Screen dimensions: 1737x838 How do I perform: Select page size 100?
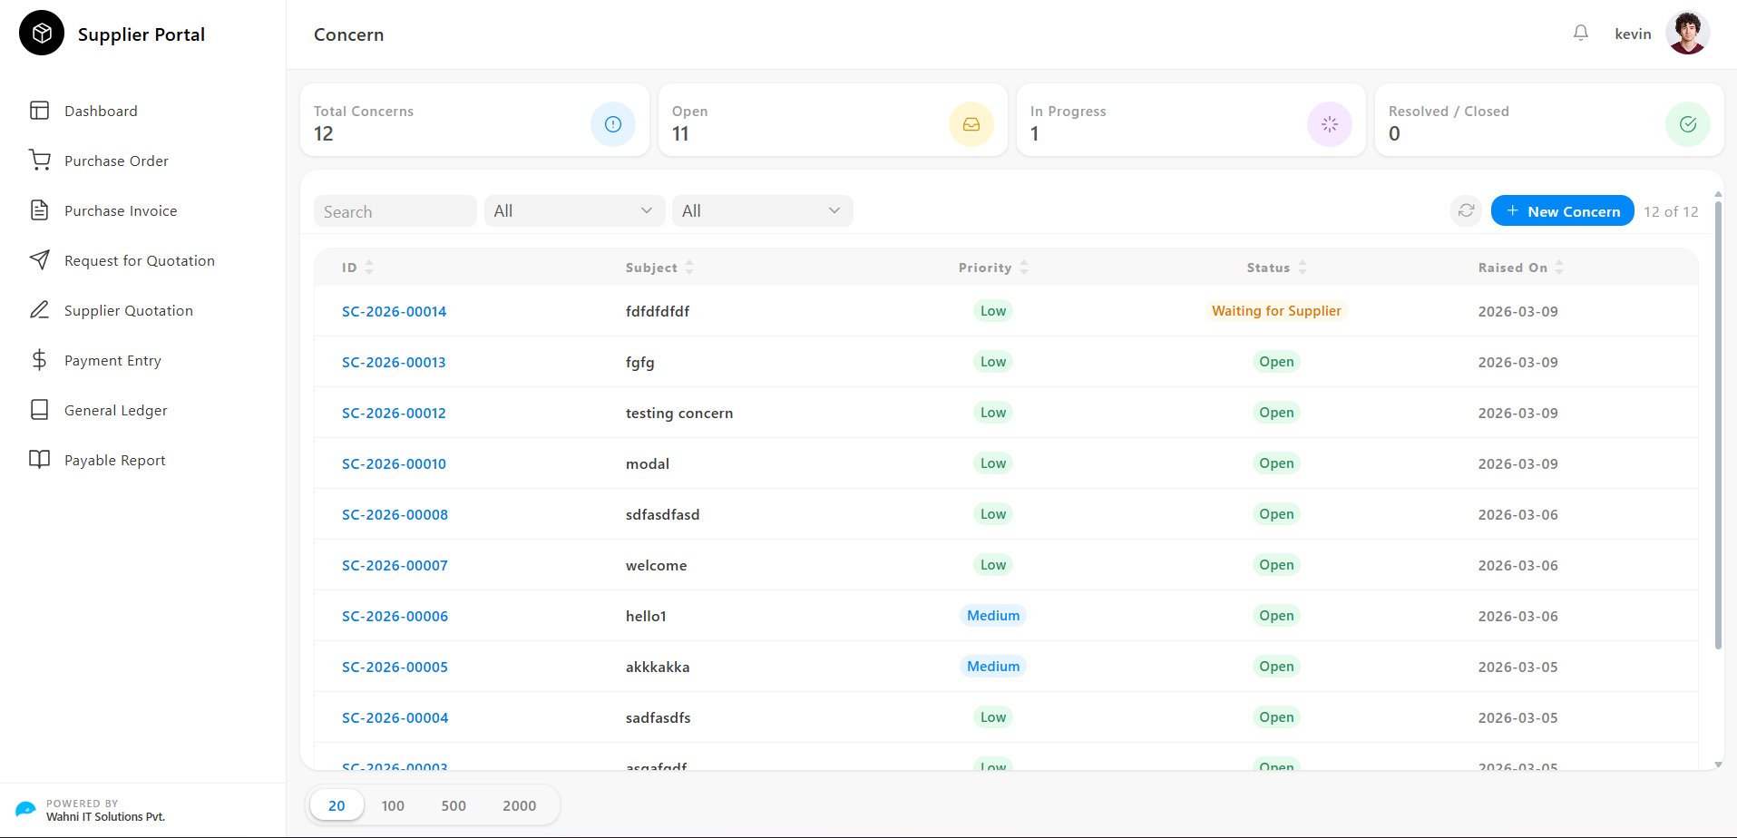coord(393,805)
